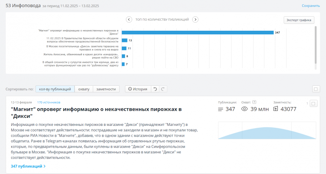Click the Охват question mark help icon
This screenshot has height=174, width=326.
pyautogui.click(x=254, y=102)
